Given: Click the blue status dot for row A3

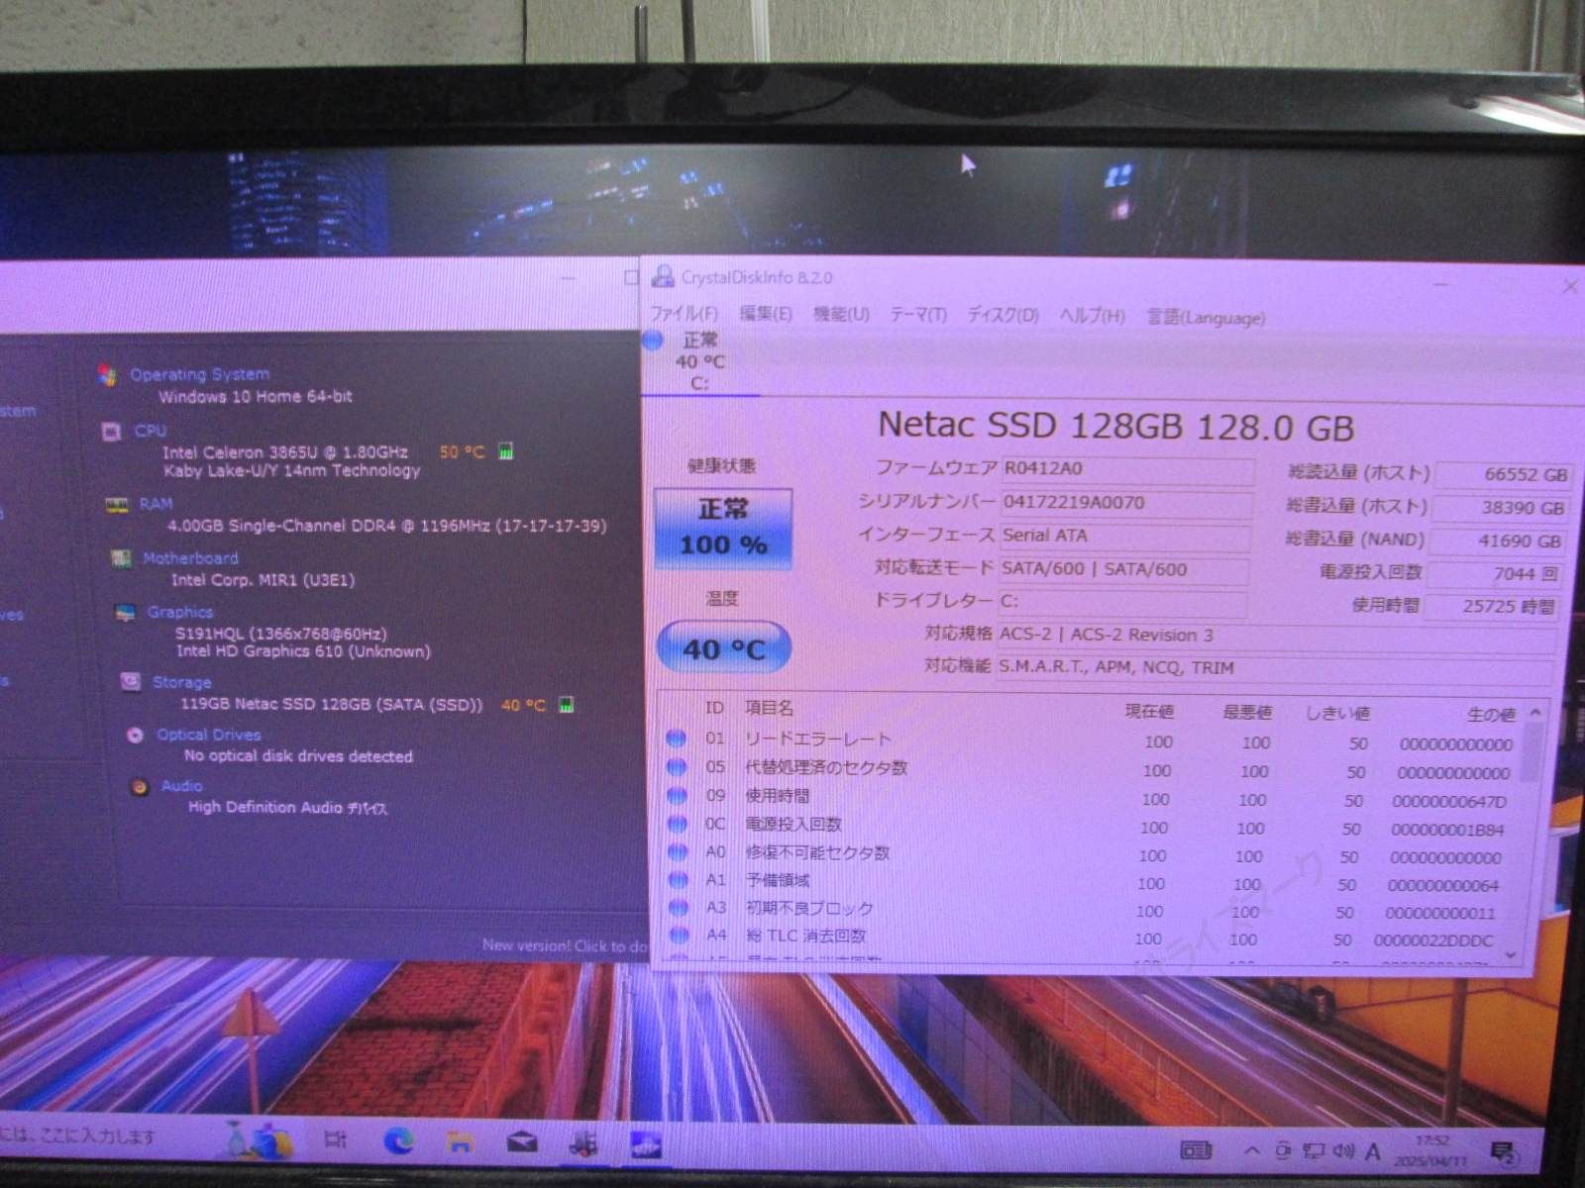Looking at the screenshot, I should 679,907.
